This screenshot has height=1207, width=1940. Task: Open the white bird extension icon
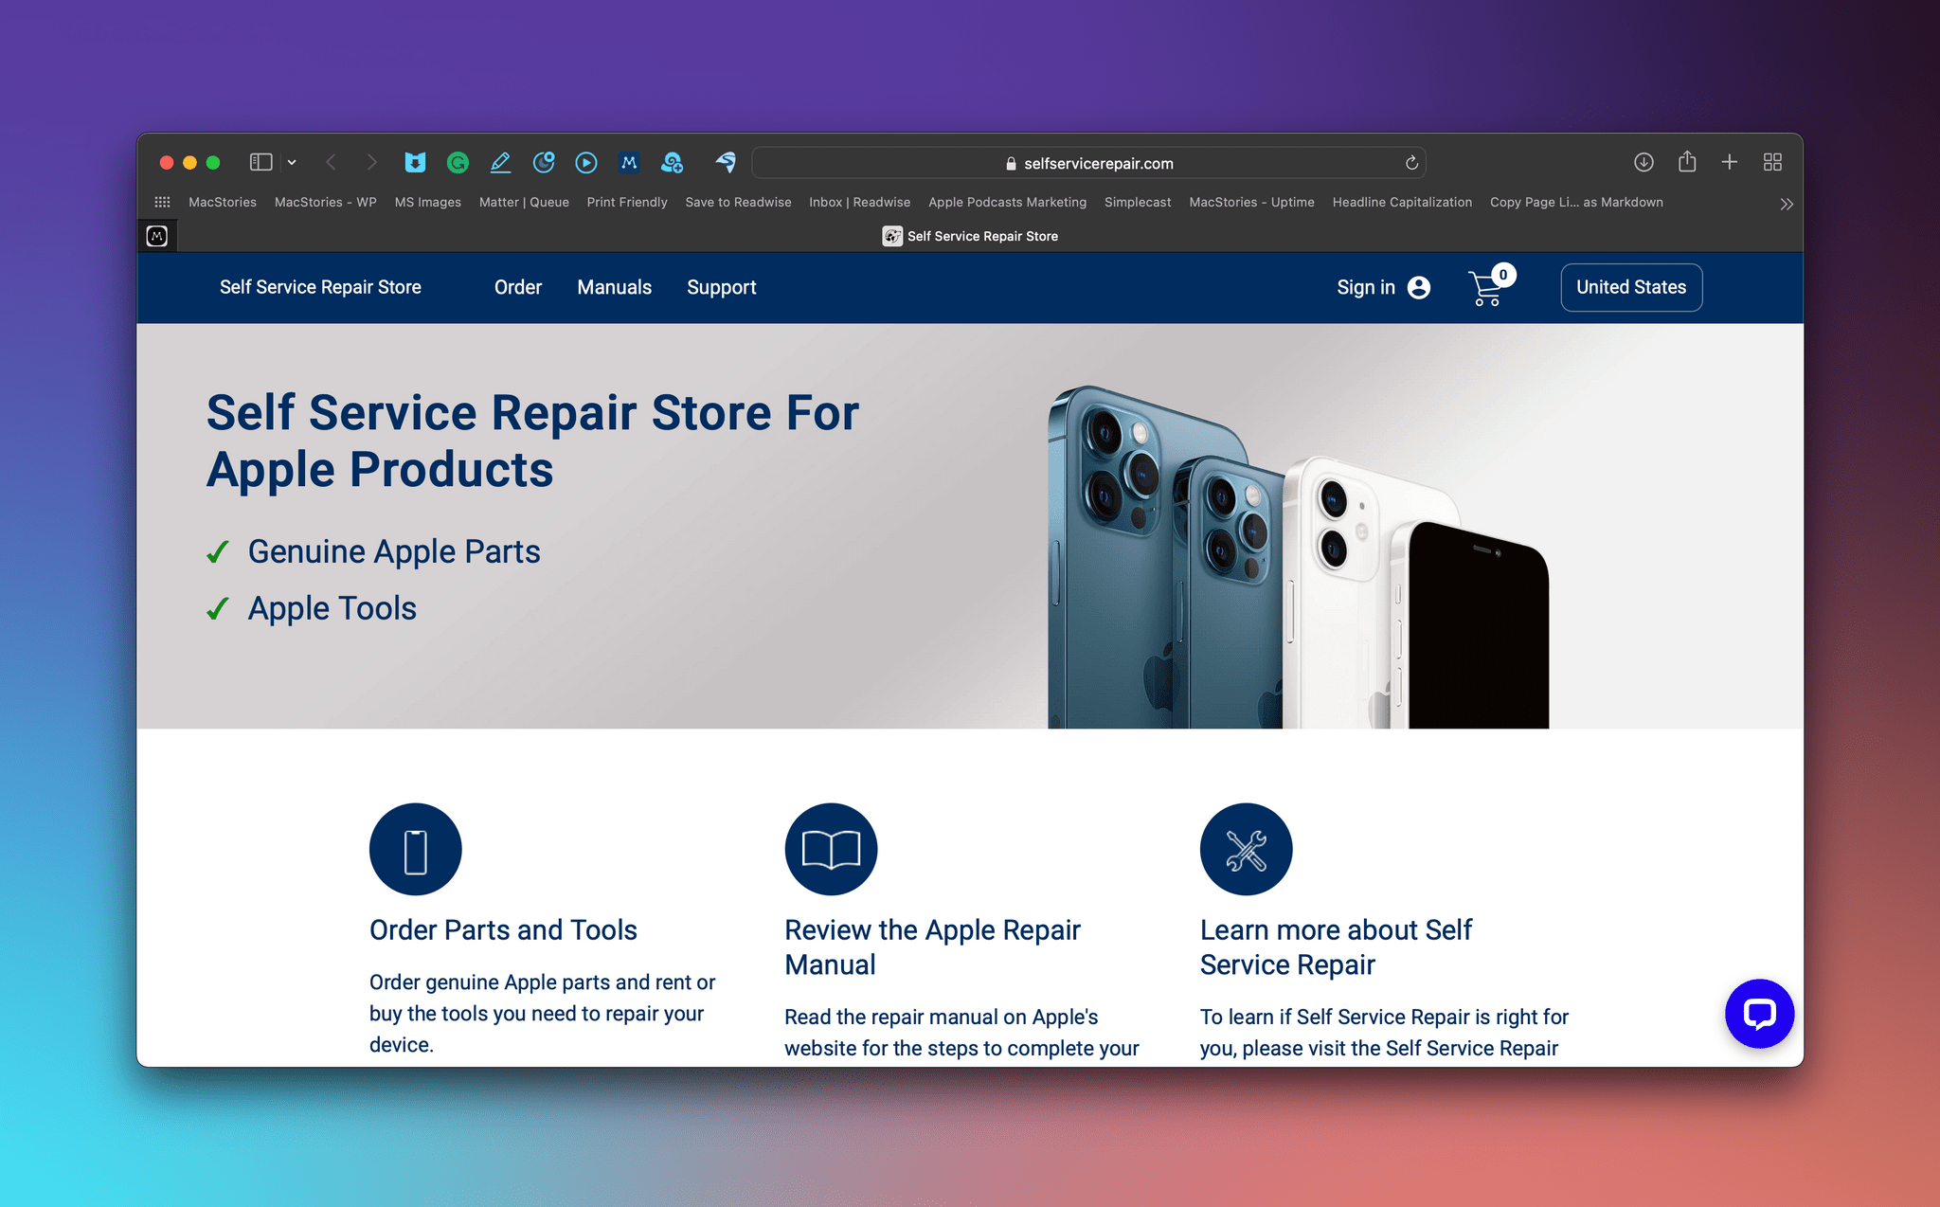[x=727, y=163]
